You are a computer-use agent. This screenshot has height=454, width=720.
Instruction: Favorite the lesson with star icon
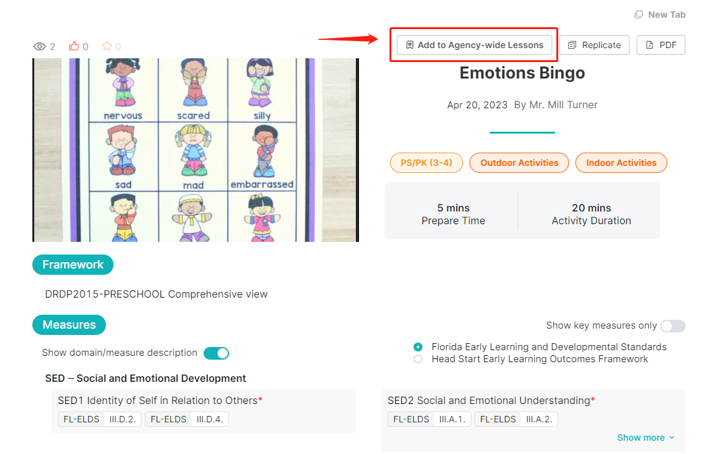click(107, 46)
